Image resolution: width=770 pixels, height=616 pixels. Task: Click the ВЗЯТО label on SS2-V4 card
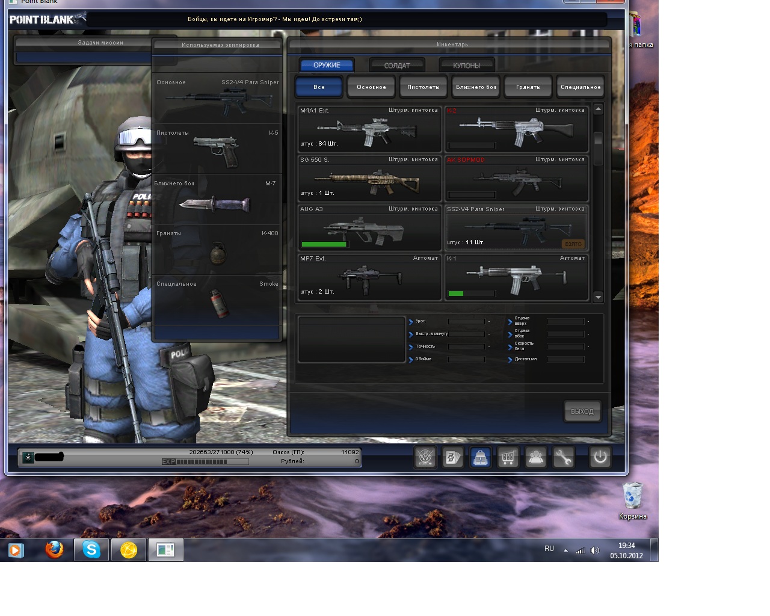pyautogui.click(x=573, y=244)
